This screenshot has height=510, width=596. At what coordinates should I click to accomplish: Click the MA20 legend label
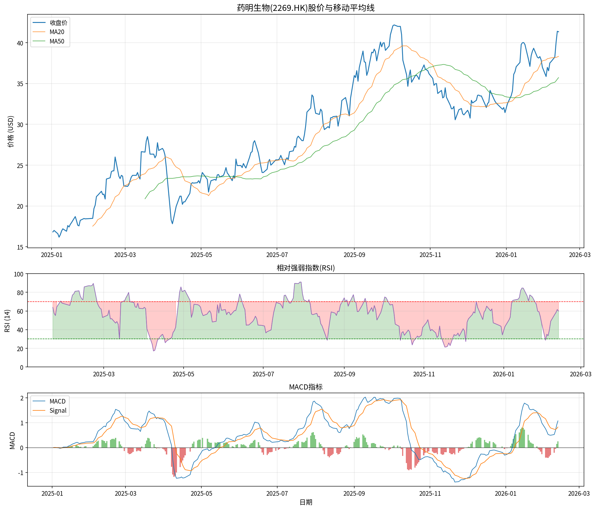57,32
